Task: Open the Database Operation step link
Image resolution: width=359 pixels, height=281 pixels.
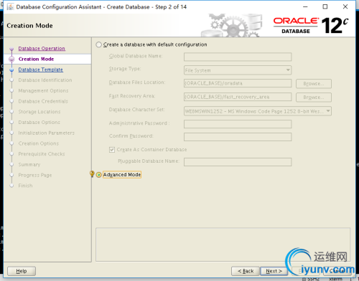Action: pyautogui.click(x=42, y=49)
